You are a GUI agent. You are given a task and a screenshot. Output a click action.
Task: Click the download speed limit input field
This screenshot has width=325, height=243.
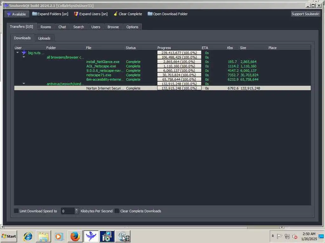(x=68, y=211)
